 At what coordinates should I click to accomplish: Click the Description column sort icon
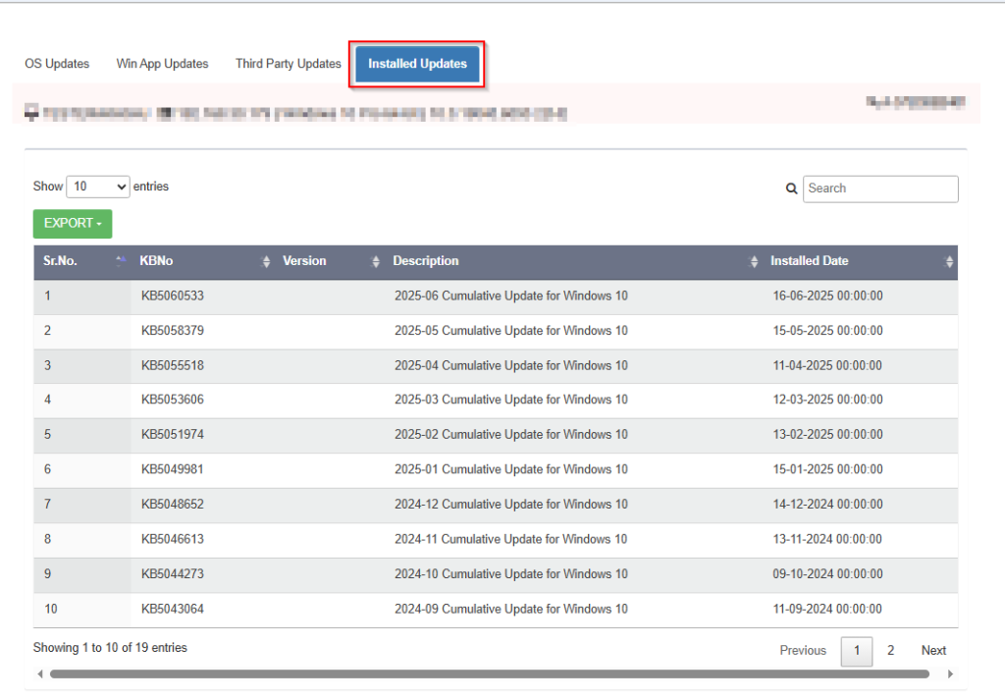click(754, 261)
